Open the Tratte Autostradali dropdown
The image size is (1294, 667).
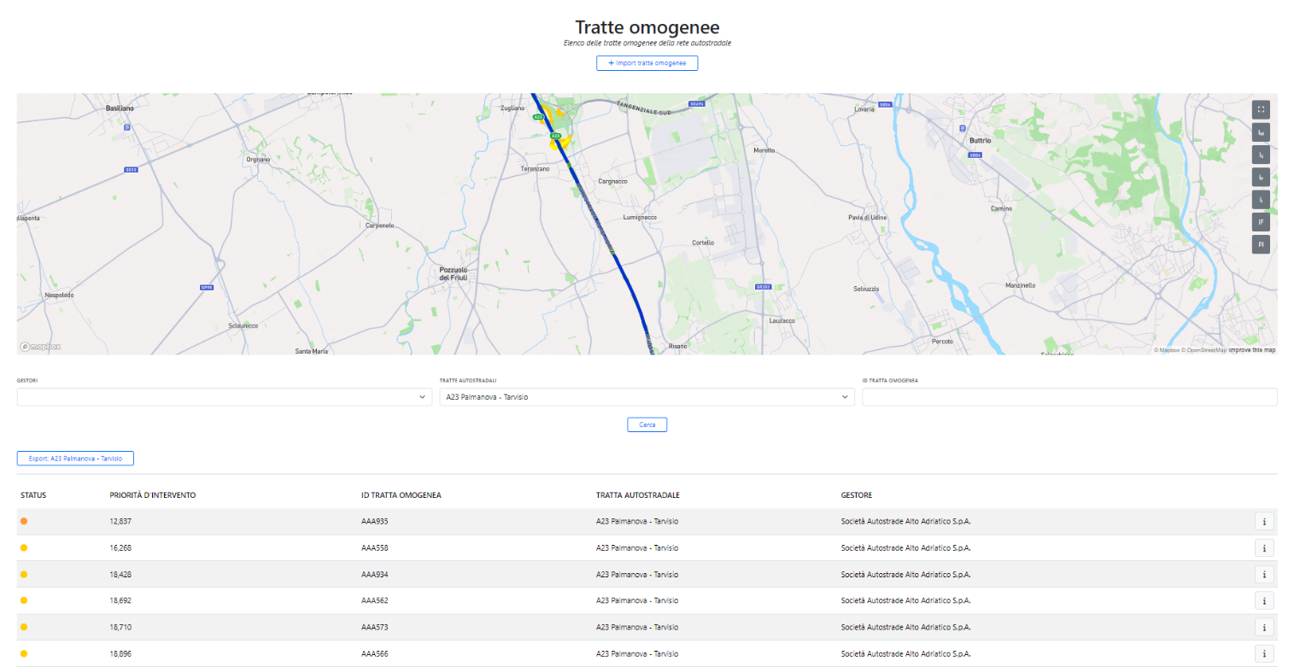tap(647, 397)
